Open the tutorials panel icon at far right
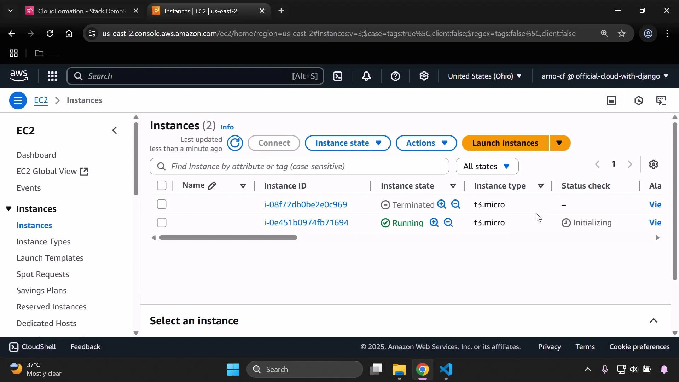The width and height of the screenshot is (679, 382). pos(662,101)
